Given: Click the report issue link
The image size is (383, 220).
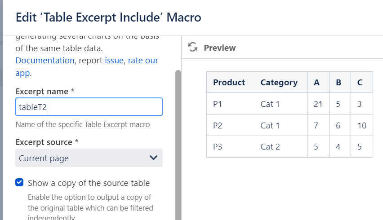Looking at the screenshot, I should [x=114, y=60].
